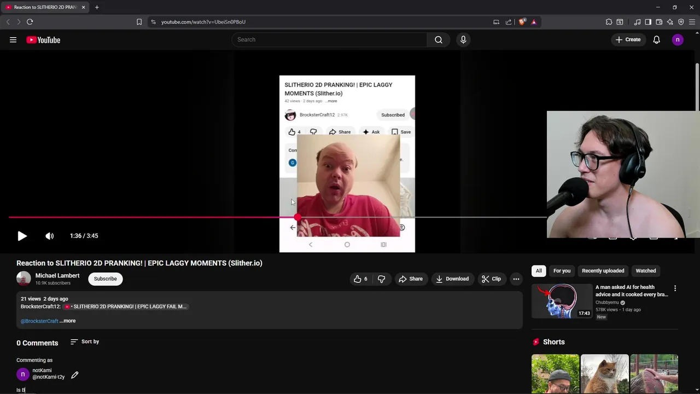This screenshot has width=700, height=394.
Task: Like the video with thumbs up
Action: click(x=361, y=279)
